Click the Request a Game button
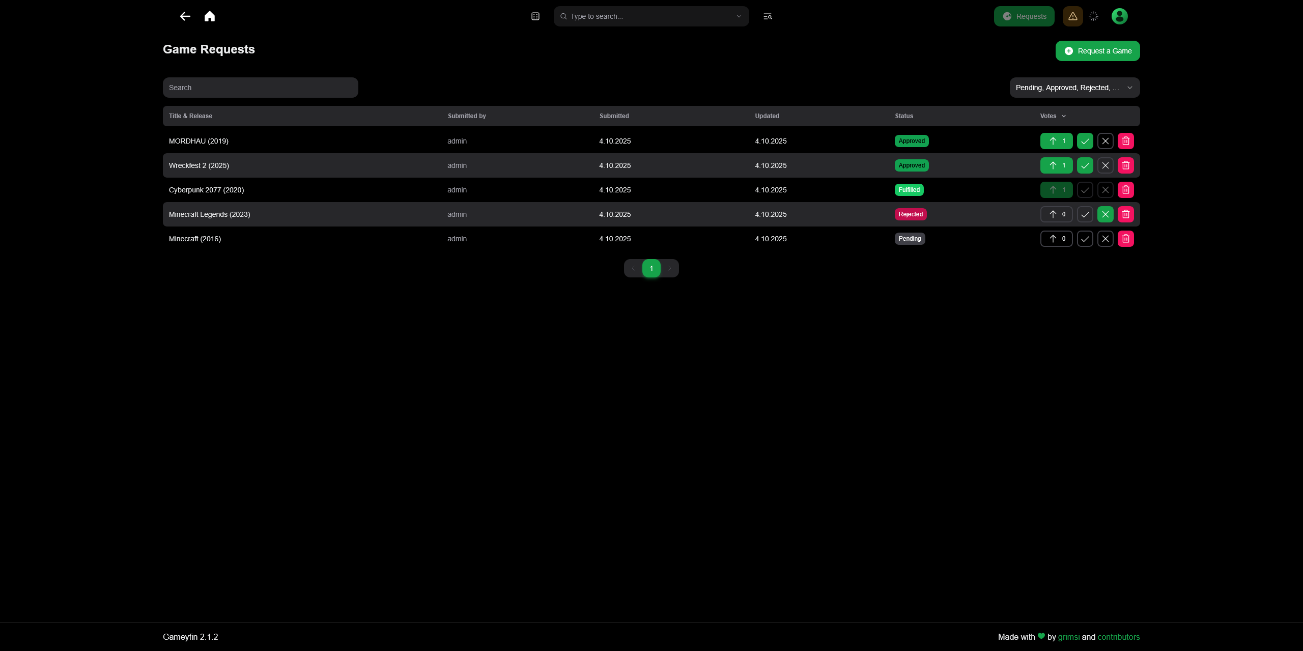 pos(1097,51)
